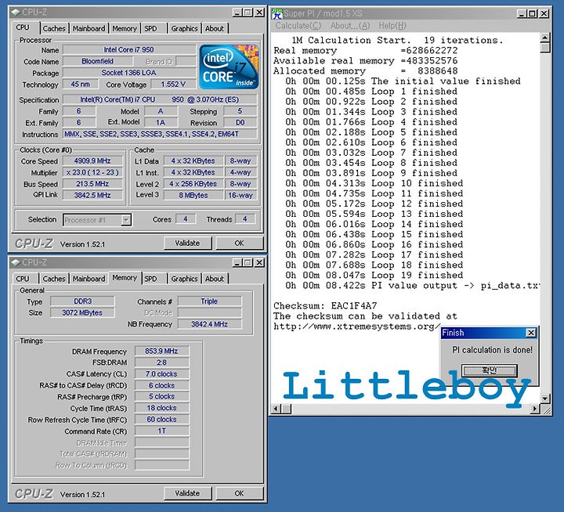Click the Package value Socket 1366 LGA

pyautogui.click(x=128, y=73)
